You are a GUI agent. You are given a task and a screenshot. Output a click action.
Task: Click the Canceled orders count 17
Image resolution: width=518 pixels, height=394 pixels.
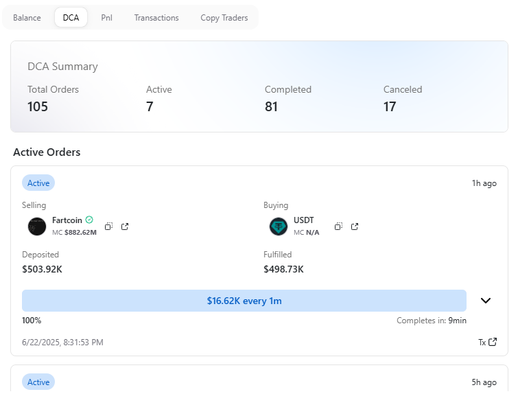coord(390,106)
